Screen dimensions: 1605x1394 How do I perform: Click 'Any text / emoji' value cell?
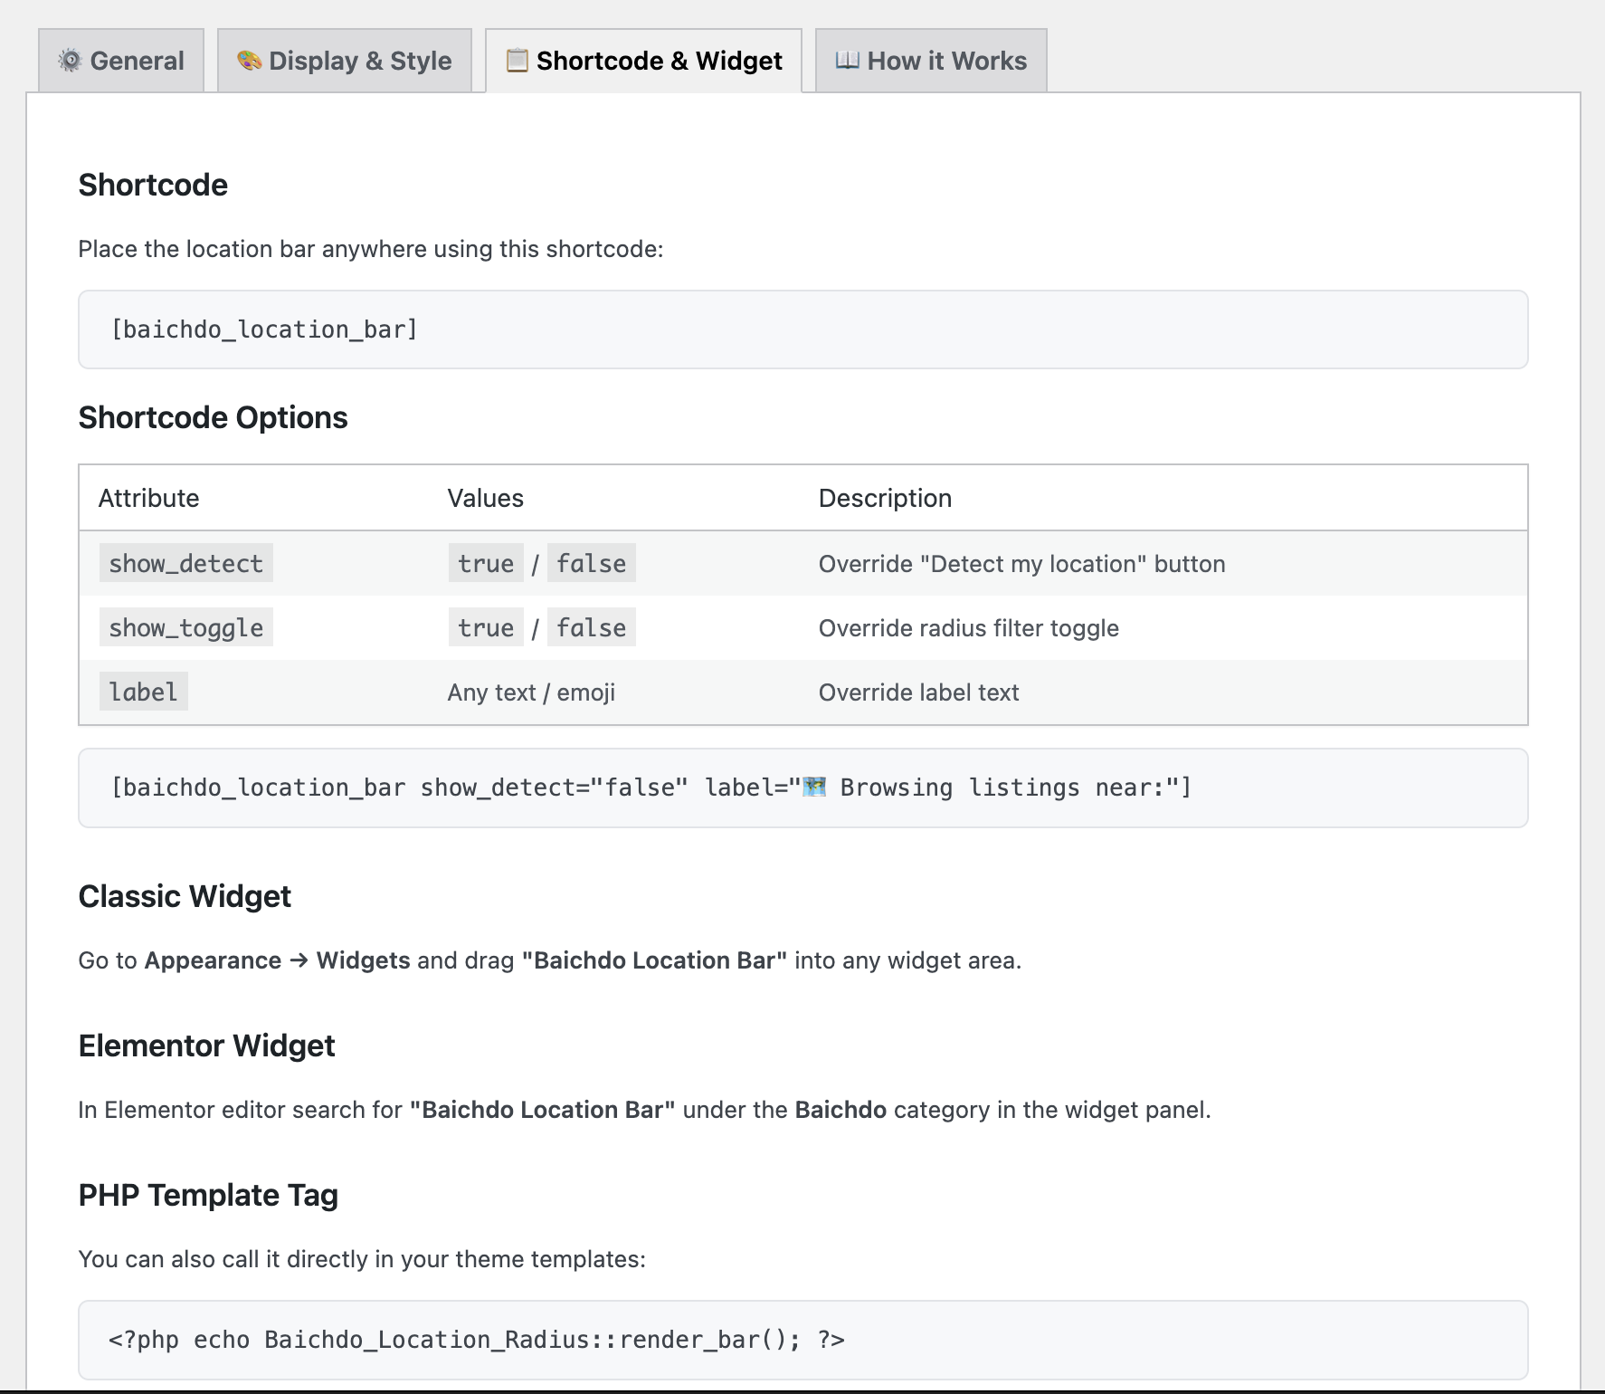coord(531,692)
